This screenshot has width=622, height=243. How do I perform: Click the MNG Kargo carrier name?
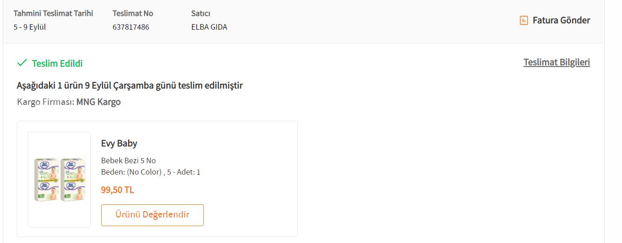(x=98, y=102)
